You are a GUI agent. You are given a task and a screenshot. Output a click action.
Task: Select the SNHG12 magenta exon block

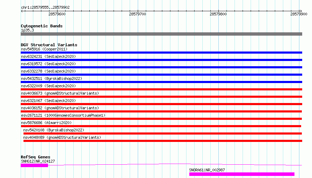coord(34,165)
